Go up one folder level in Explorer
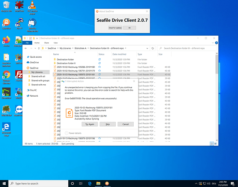The width and height of the screenshot is (238, 187). click(x=39, y=48)
